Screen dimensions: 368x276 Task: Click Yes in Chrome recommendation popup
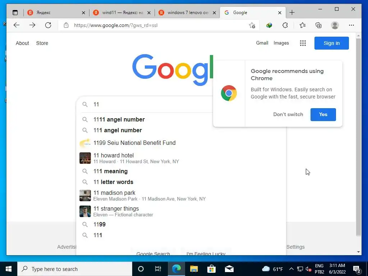click(x=323, y=115)
